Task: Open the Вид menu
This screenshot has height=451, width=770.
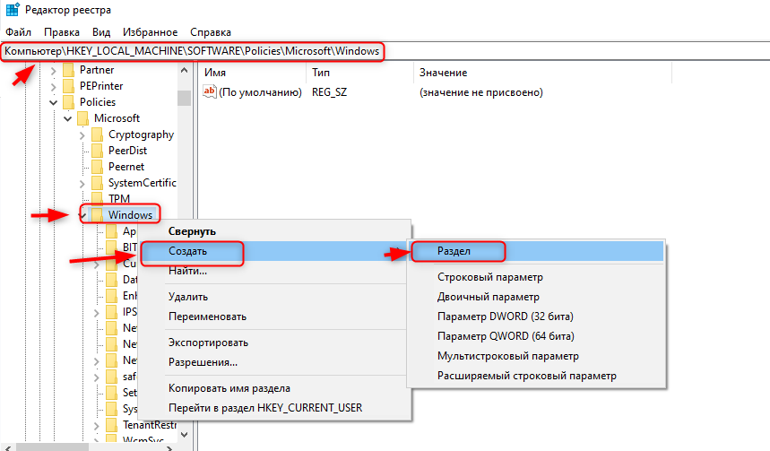Action: tap(101, 32)
